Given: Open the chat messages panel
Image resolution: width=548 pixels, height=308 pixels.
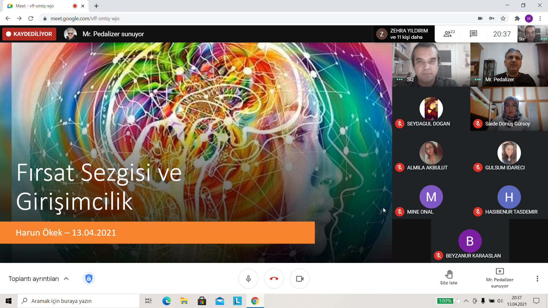Looking at the screenshot, I should (x=473, y=34).
